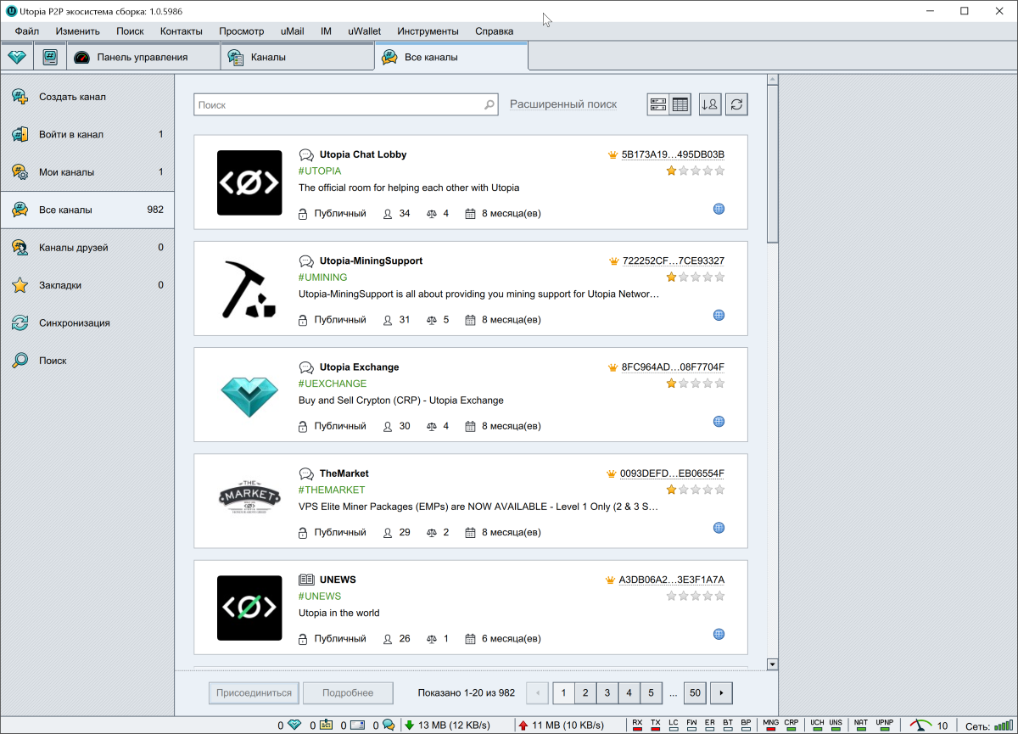Open the Справка menu
Screen dimensions: 1018x734
[494, 31]
